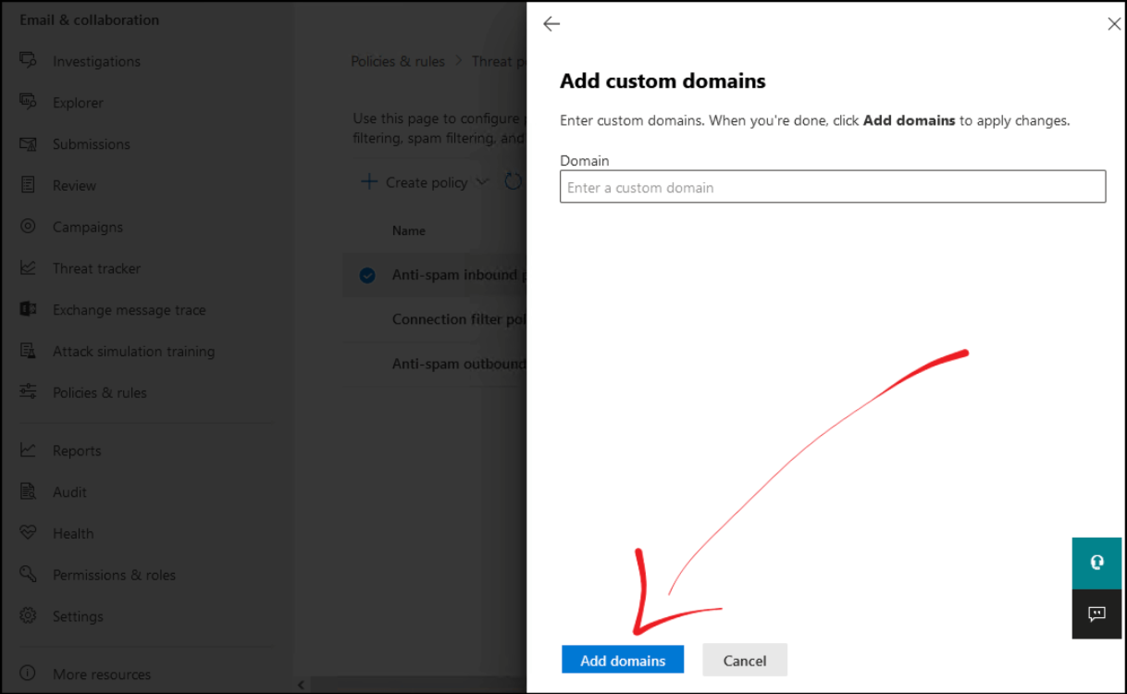Click the refresh icon in the policy toolbar

point(513,181)
